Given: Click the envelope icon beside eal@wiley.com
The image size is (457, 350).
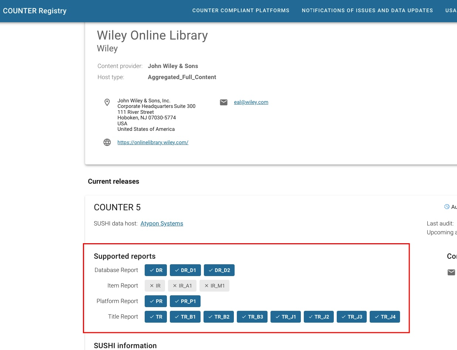Looking at the screenshot, I should coord(224,102).
